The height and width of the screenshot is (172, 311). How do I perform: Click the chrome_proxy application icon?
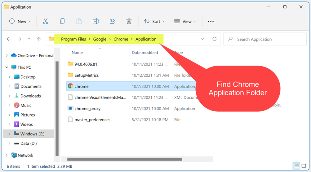70,108
